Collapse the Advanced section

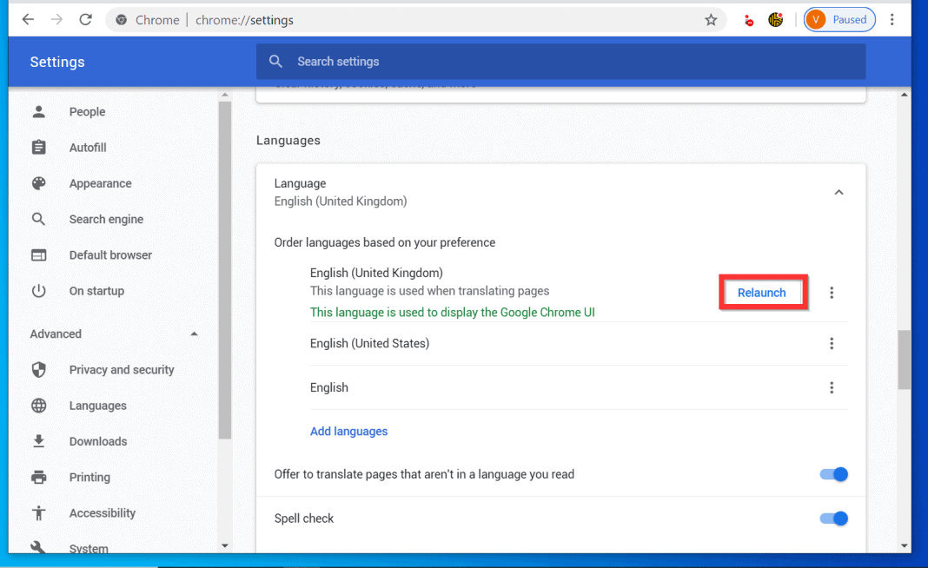(x=194, y=334)
